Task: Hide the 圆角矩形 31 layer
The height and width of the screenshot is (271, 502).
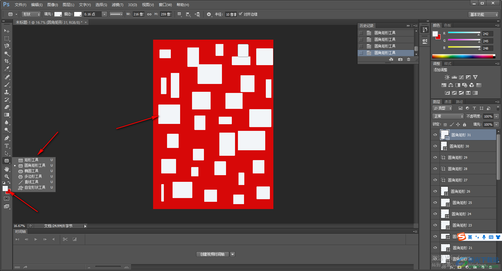Action: tap(435, 135)
